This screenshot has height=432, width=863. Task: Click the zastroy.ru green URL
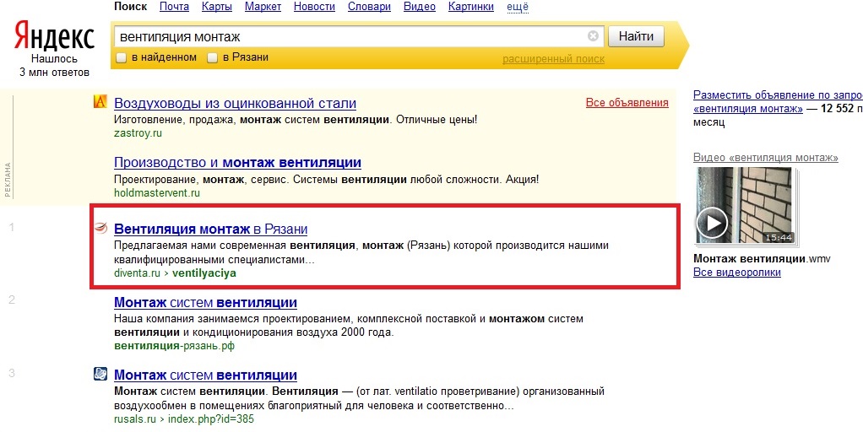click(x=138, y=133)
